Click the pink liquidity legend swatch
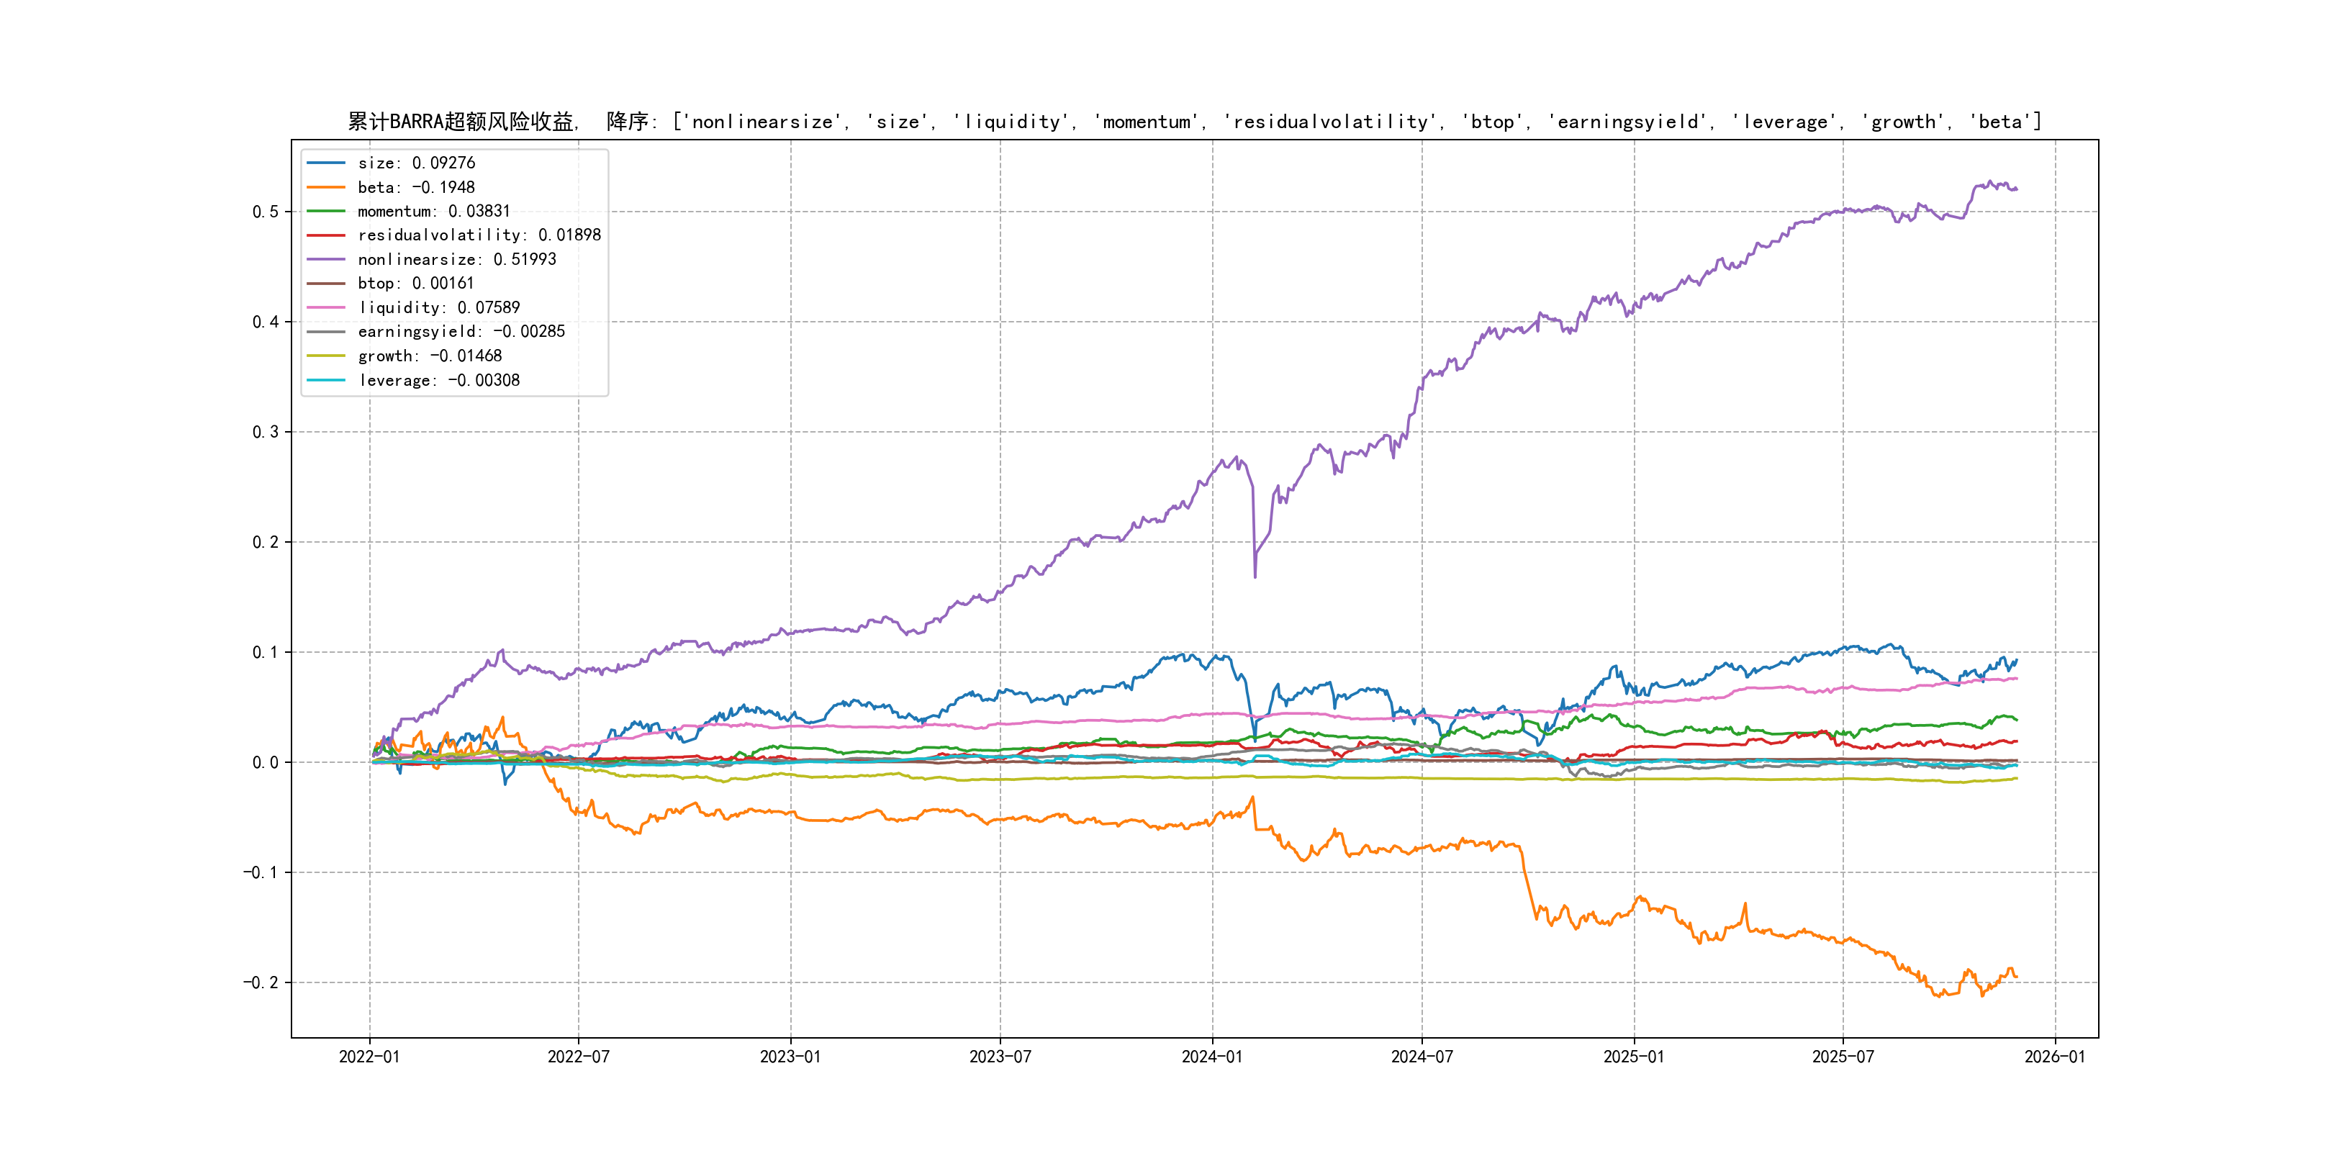Screen dimensions: 2332x1166 pyautogui.click(x=326, y=308)
